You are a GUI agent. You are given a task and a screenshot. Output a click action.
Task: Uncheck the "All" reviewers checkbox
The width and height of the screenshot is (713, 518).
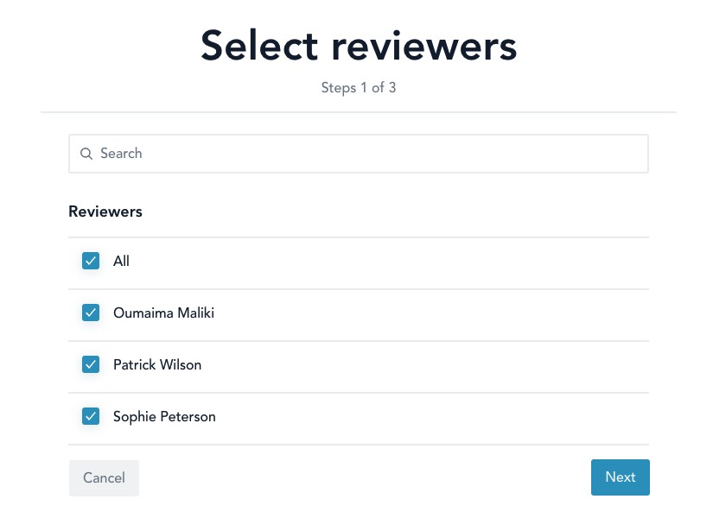click(91, 261)
